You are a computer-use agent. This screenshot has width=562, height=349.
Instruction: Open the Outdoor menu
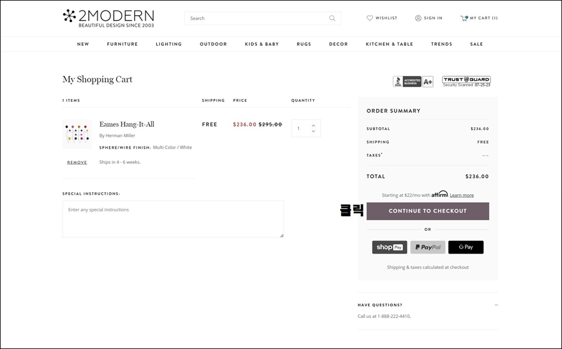(x=213, y=44)
